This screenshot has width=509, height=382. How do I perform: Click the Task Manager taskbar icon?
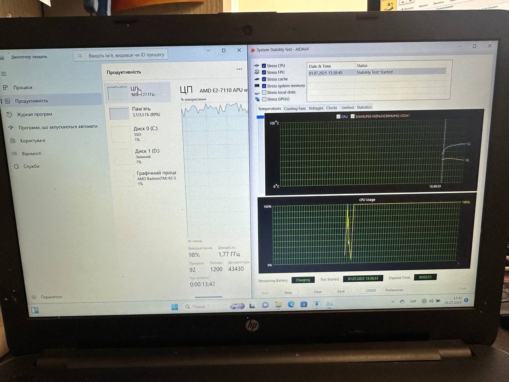point(329,304)
